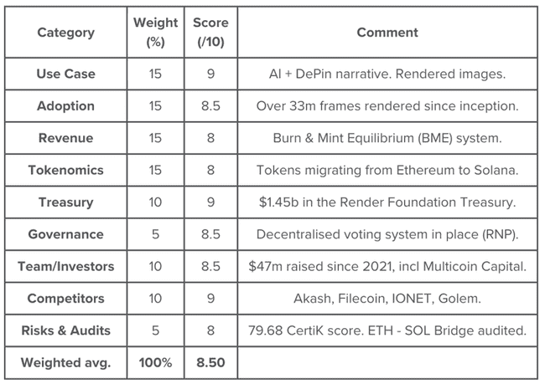Click the Competitors row label

[x=65, y=299]
